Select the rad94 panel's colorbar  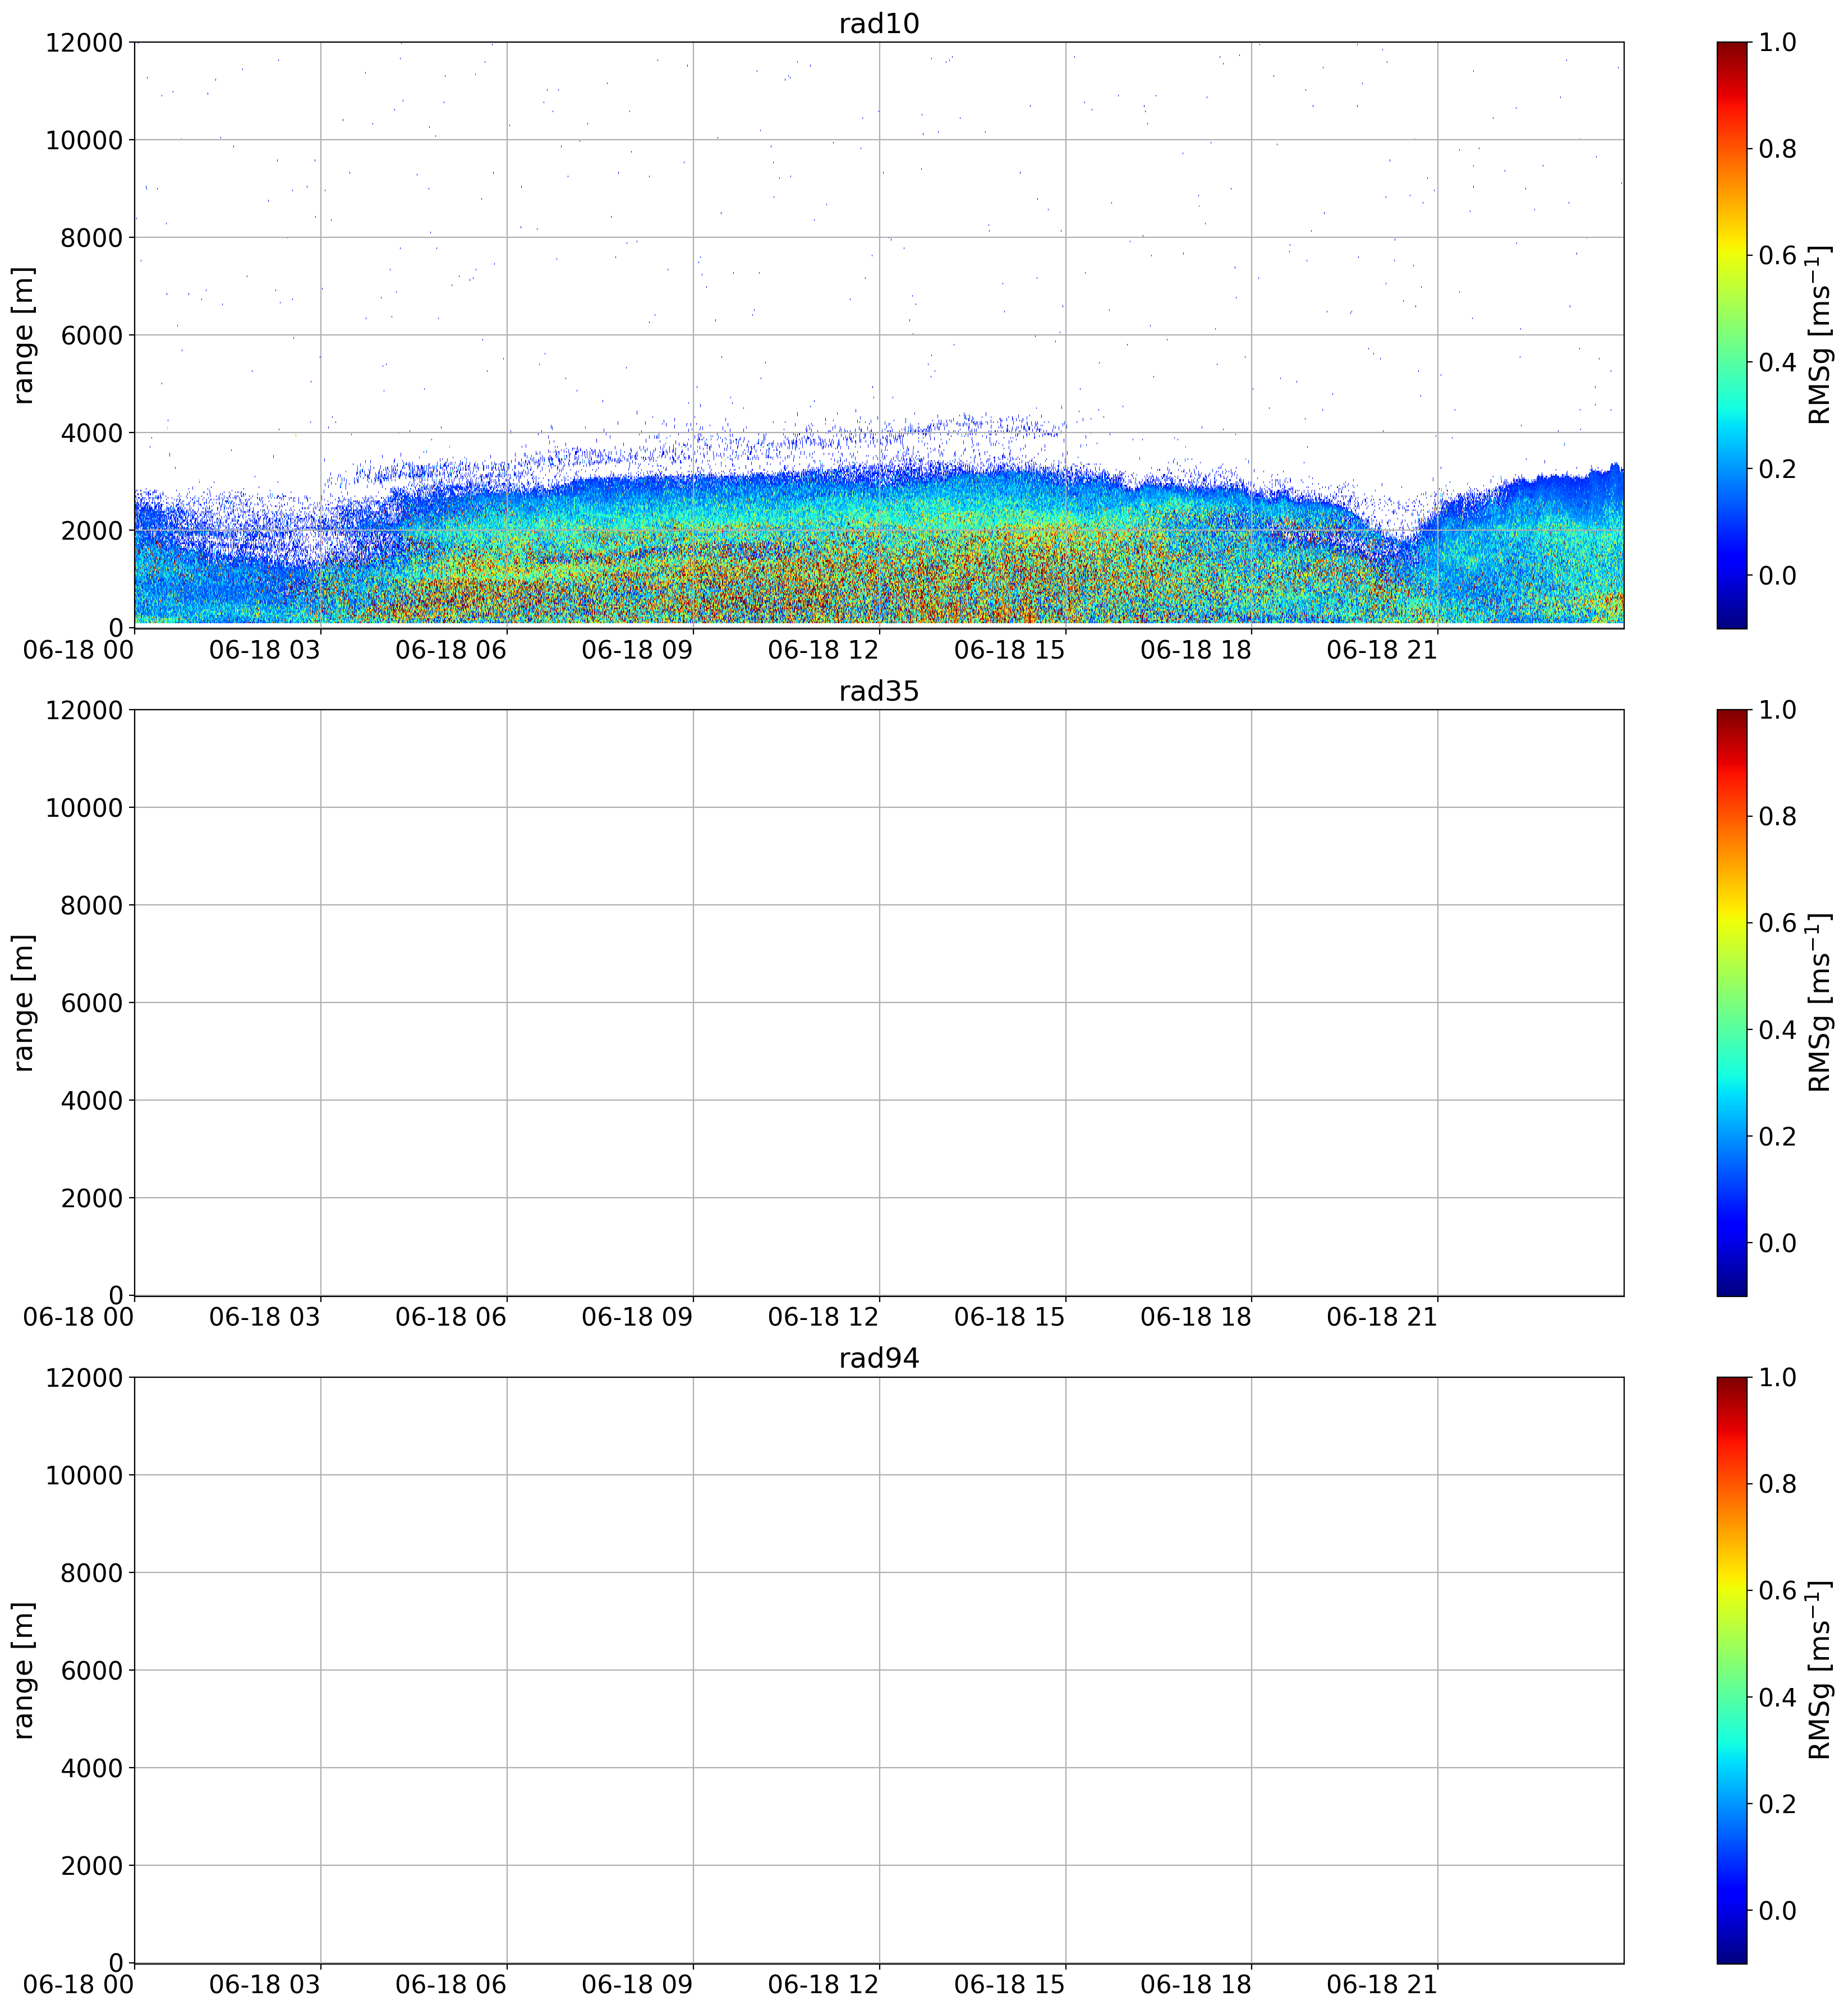pyautogui.click(x=1732, y=1670)
